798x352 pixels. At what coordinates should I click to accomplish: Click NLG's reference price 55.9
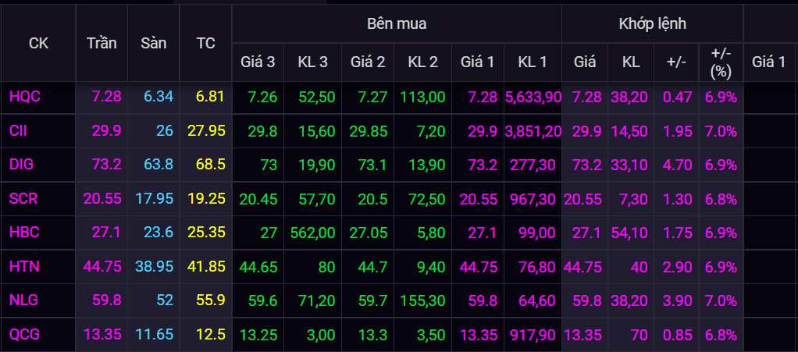click(x=211, y=300)
